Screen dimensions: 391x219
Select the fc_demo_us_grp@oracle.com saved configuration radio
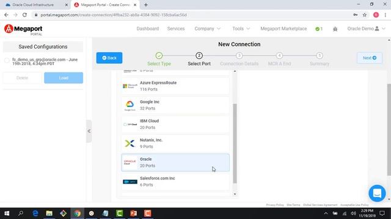(7, 60)
